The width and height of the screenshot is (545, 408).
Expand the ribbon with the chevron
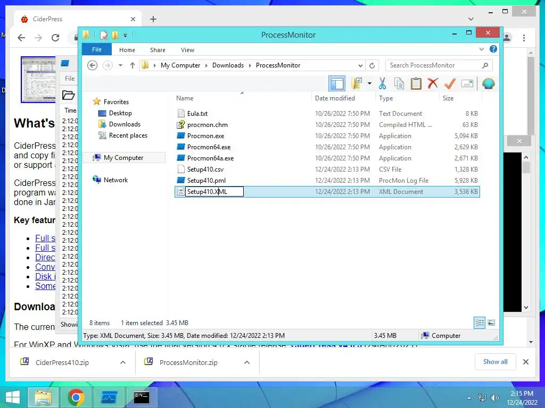pos(481,49)
